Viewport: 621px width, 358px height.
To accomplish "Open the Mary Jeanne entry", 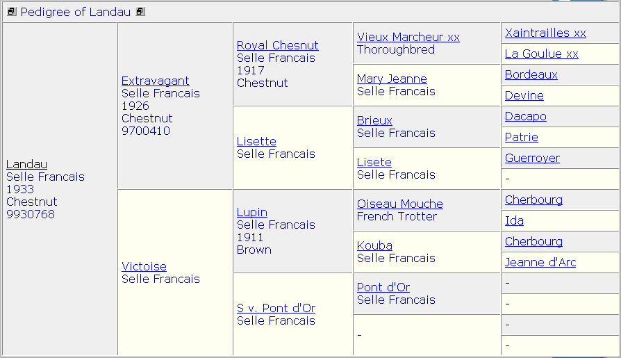I will pos(392,79).
